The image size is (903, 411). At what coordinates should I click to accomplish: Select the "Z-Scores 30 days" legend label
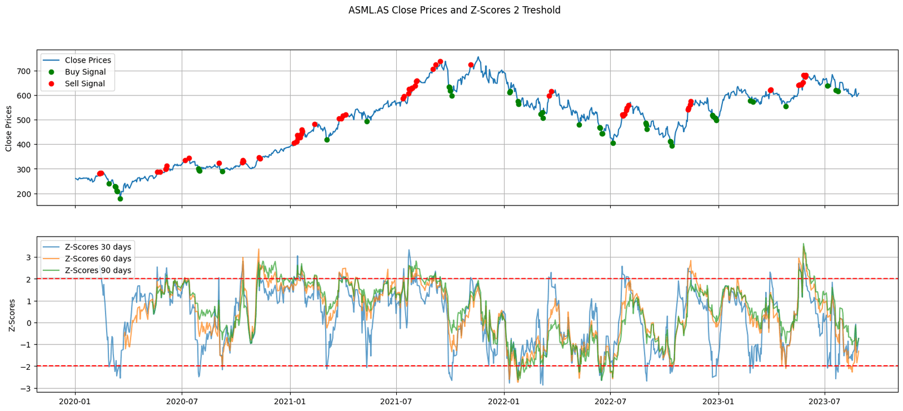point(98,247)
